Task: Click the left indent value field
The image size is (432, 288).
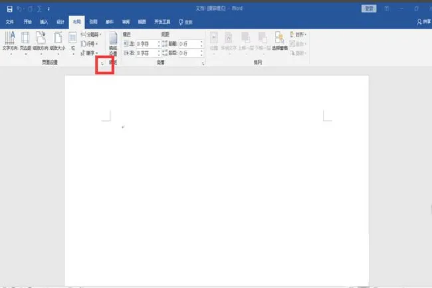Action: [147, 44]
